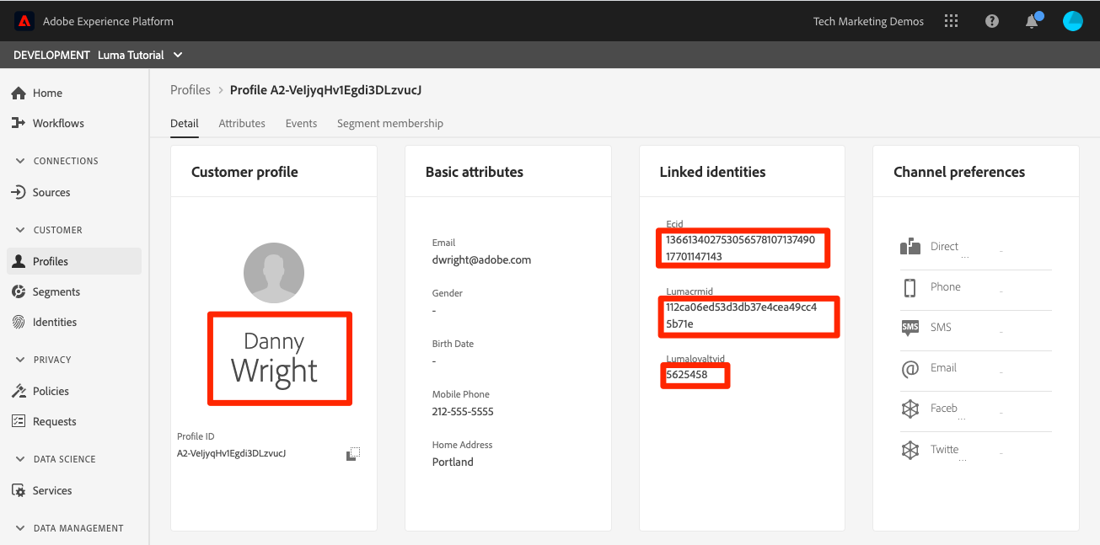Image resolution: width=1100 pixels, height=545 pixels.
Task: Open the Segment membership tab
Action: (x=389, y=123)
